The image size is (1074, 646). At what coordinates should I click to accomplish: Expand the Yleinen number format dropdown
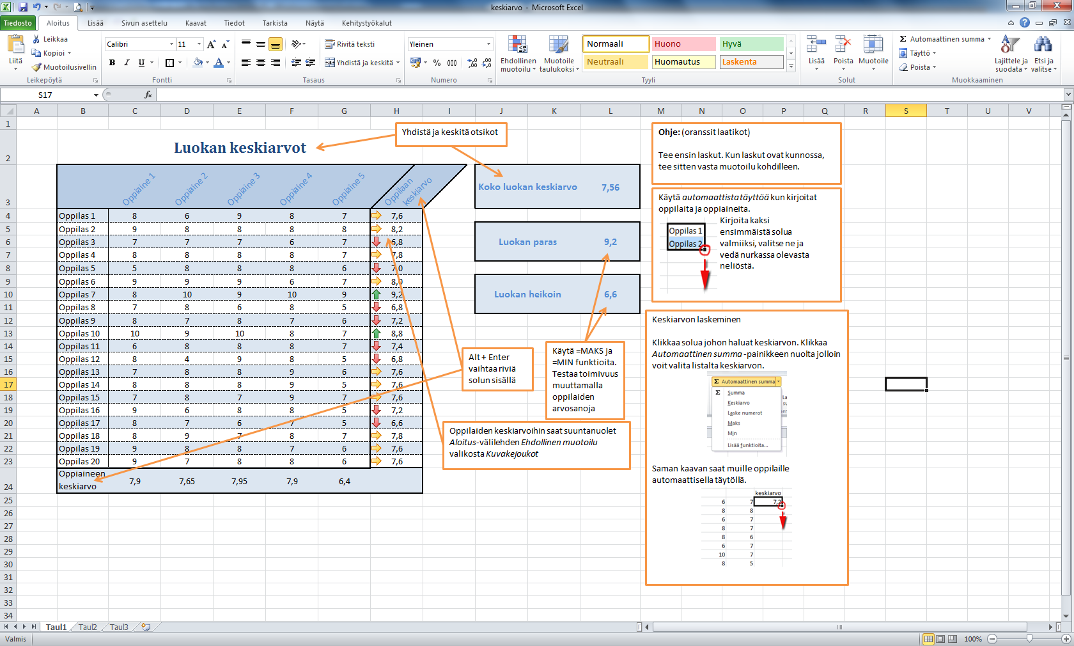pyautogui.click(x=488, y=44)
